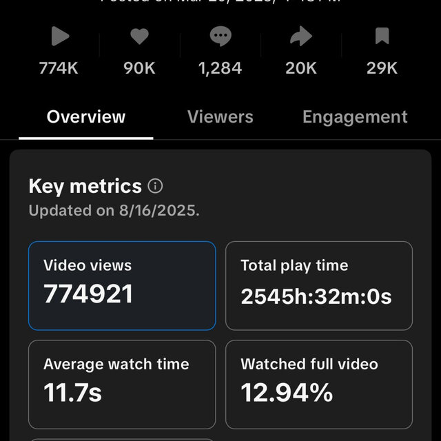Tap the play views icon

pos(60,36)
